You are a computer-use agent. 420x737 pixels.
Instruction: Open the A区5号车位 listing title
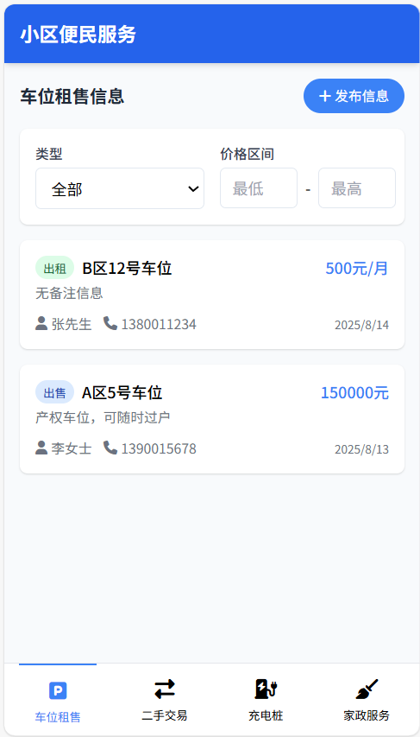pos(122,392)
